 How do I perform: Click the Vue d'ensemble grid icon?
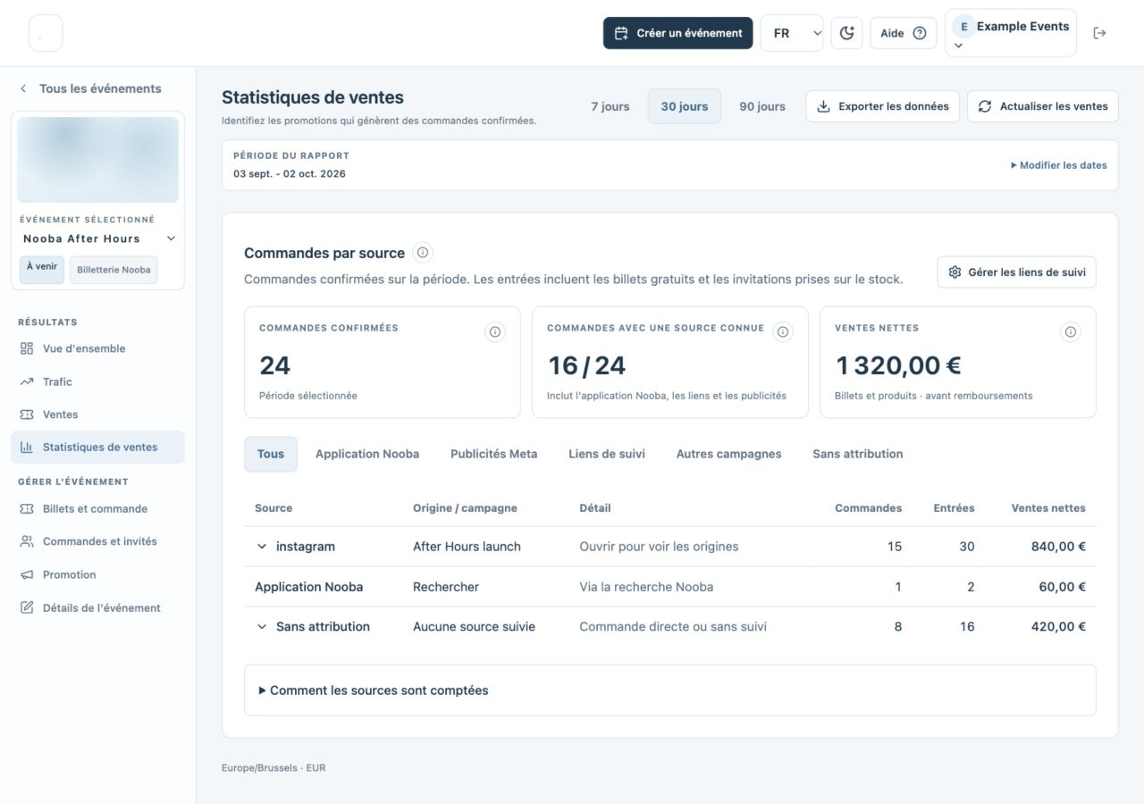coord(27,348)
